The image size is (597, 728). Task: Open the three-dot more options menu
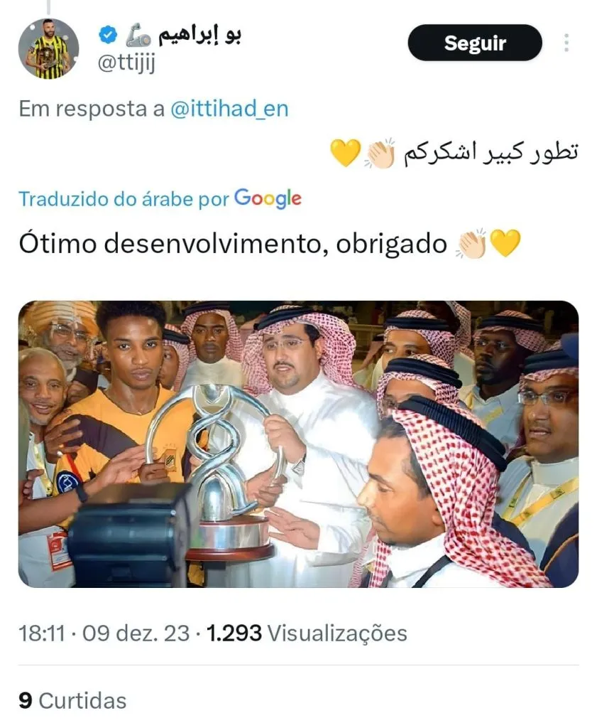tap(566, 43)
